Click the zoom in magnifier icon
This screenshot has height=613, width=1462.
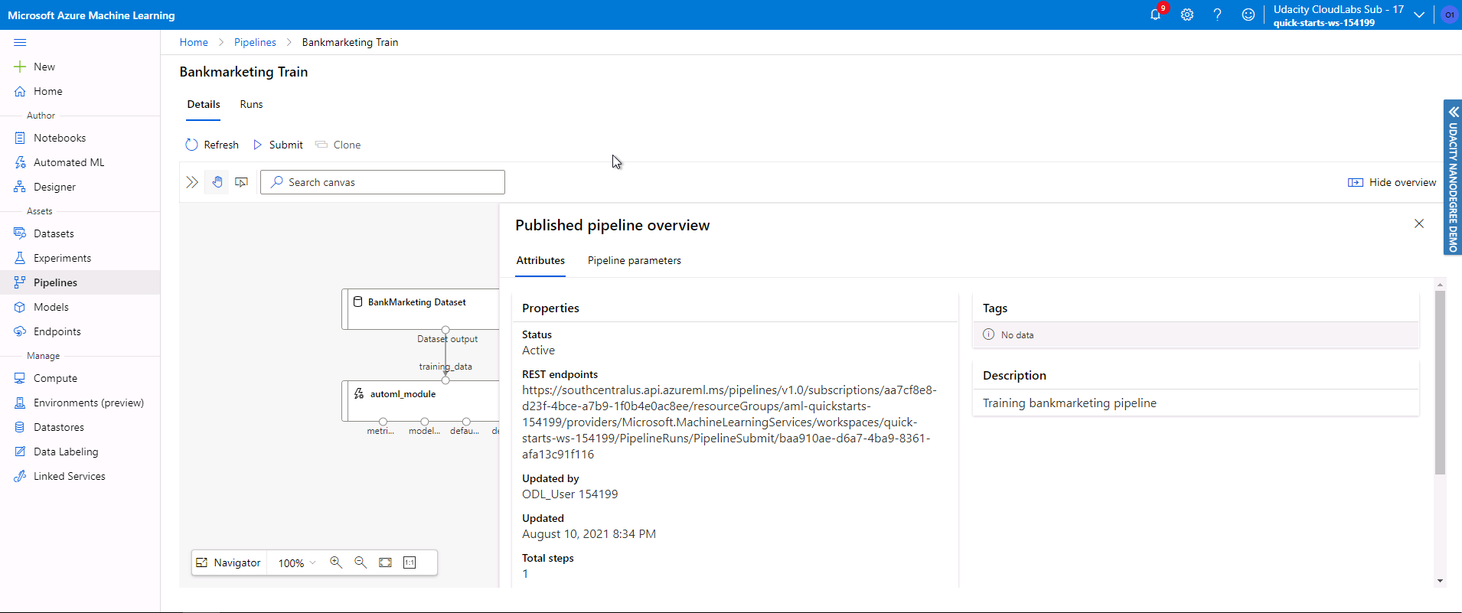[336, 562]
